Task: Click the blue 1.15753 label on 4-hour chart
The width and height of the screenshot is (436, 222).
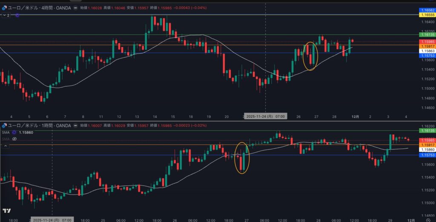Action: pyautogui.click(x=427, y=56)
